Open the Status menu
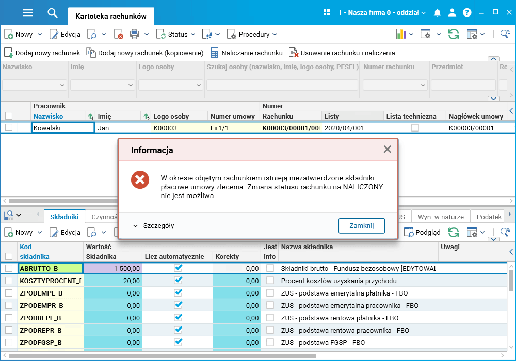Image resolution: width=516 pixels, height=361 pixels. [x=176, y=34]
